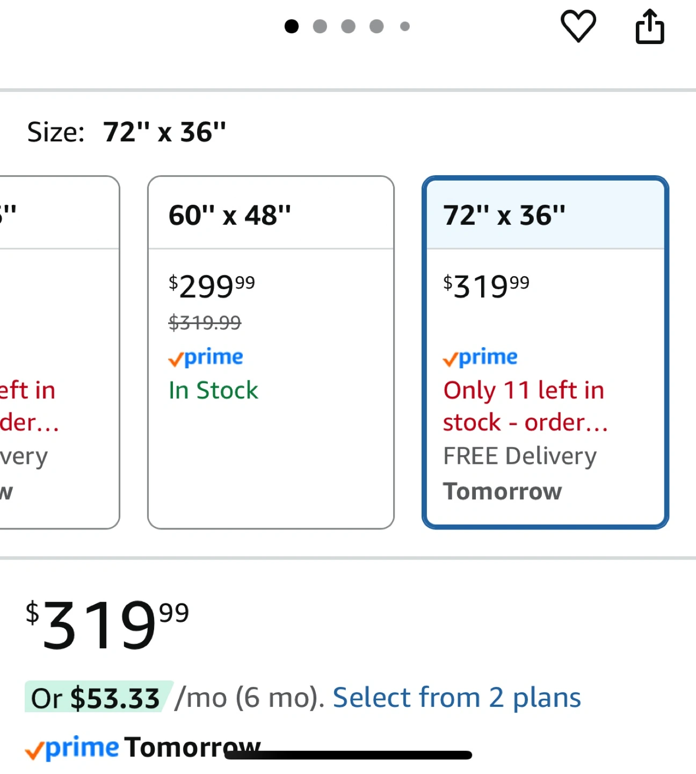Tap the "Only 11 left in stock" notice
The width and height of the screenshot is (696, 774).
524,406
